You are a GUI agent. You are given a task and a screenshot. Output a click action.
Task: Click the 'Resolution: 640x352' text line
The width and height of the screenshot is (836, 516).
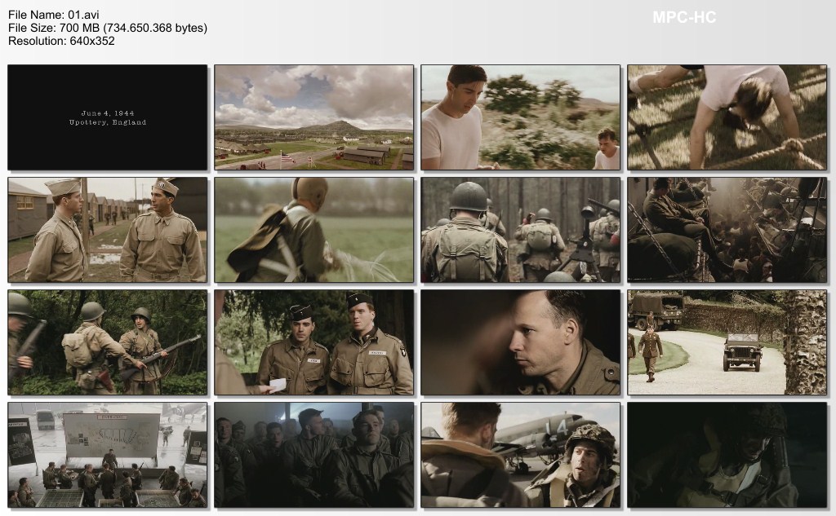tap(61, 41)
